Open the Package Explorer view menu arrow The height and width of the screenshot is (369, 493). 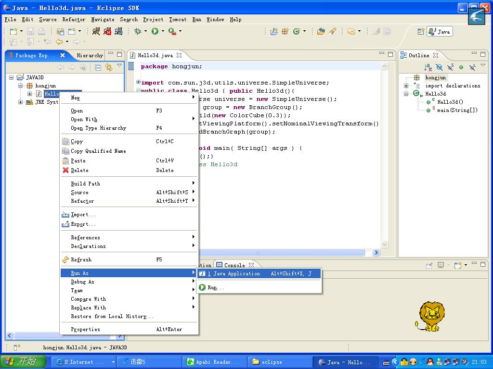(119, 65)
